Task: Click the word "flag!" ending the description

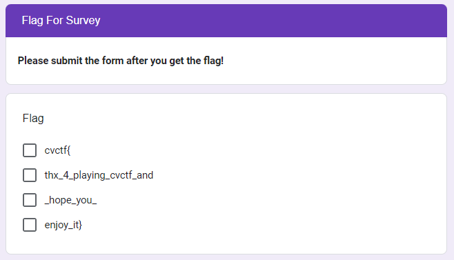Action: pos(213,61)
